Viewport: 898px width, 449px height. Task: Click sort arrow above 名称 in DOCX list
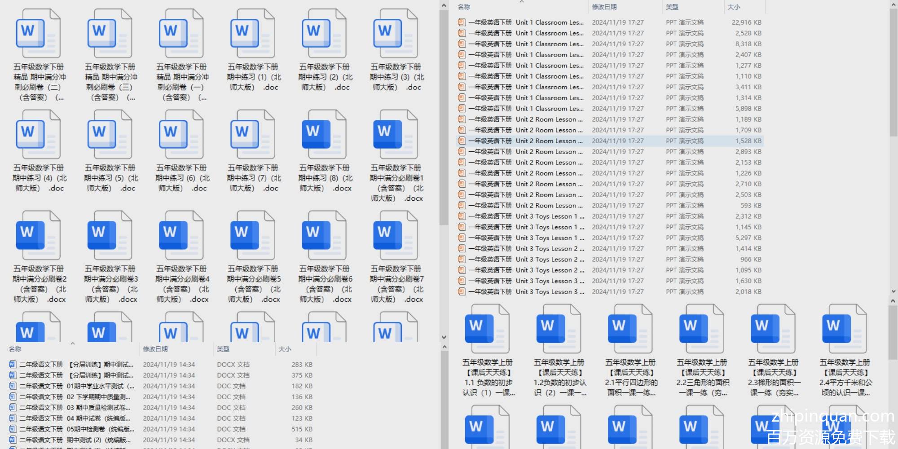point(73,343)
